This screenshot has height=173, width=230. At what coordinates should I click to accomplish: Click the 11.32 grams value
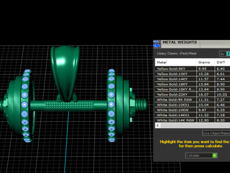204,115
